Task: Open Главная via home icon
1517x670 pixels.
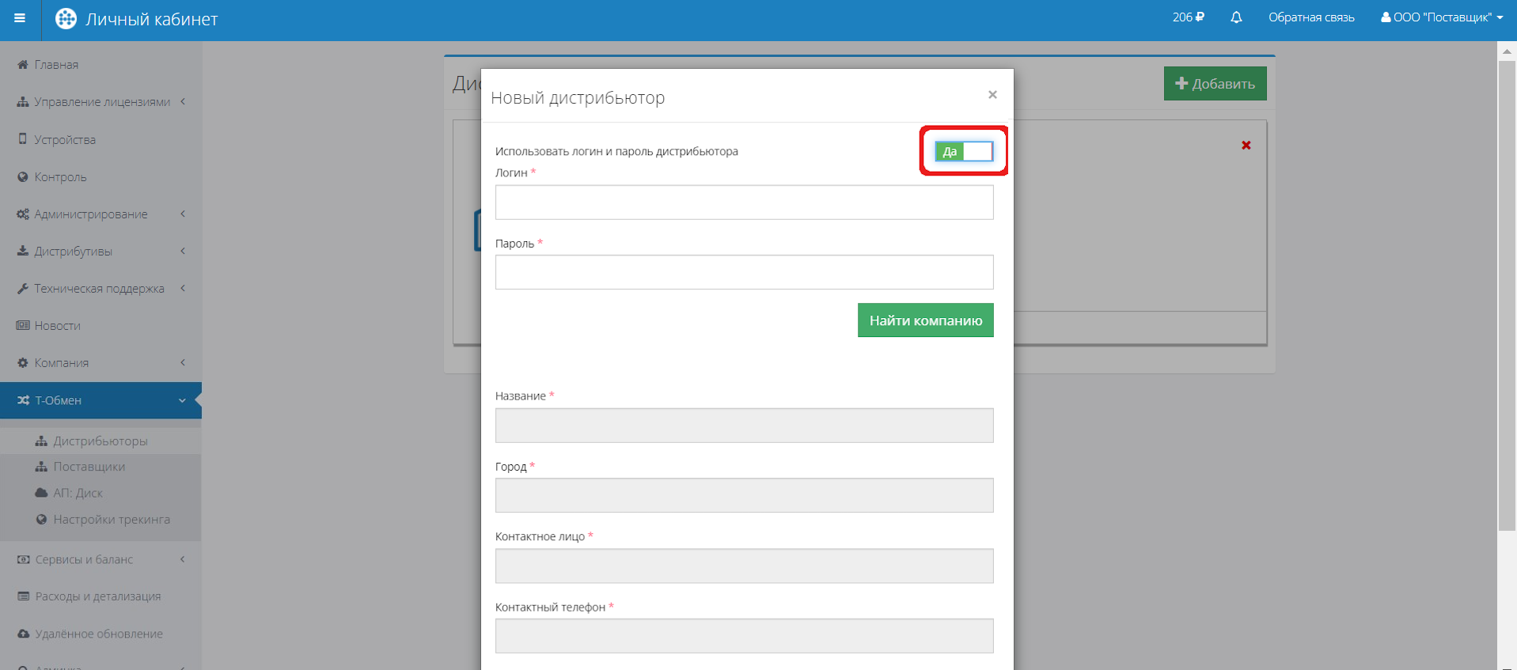Action: pos(23,65)
